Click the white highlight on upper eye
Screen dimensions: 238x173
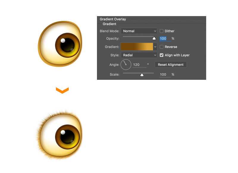pos(63,40)
